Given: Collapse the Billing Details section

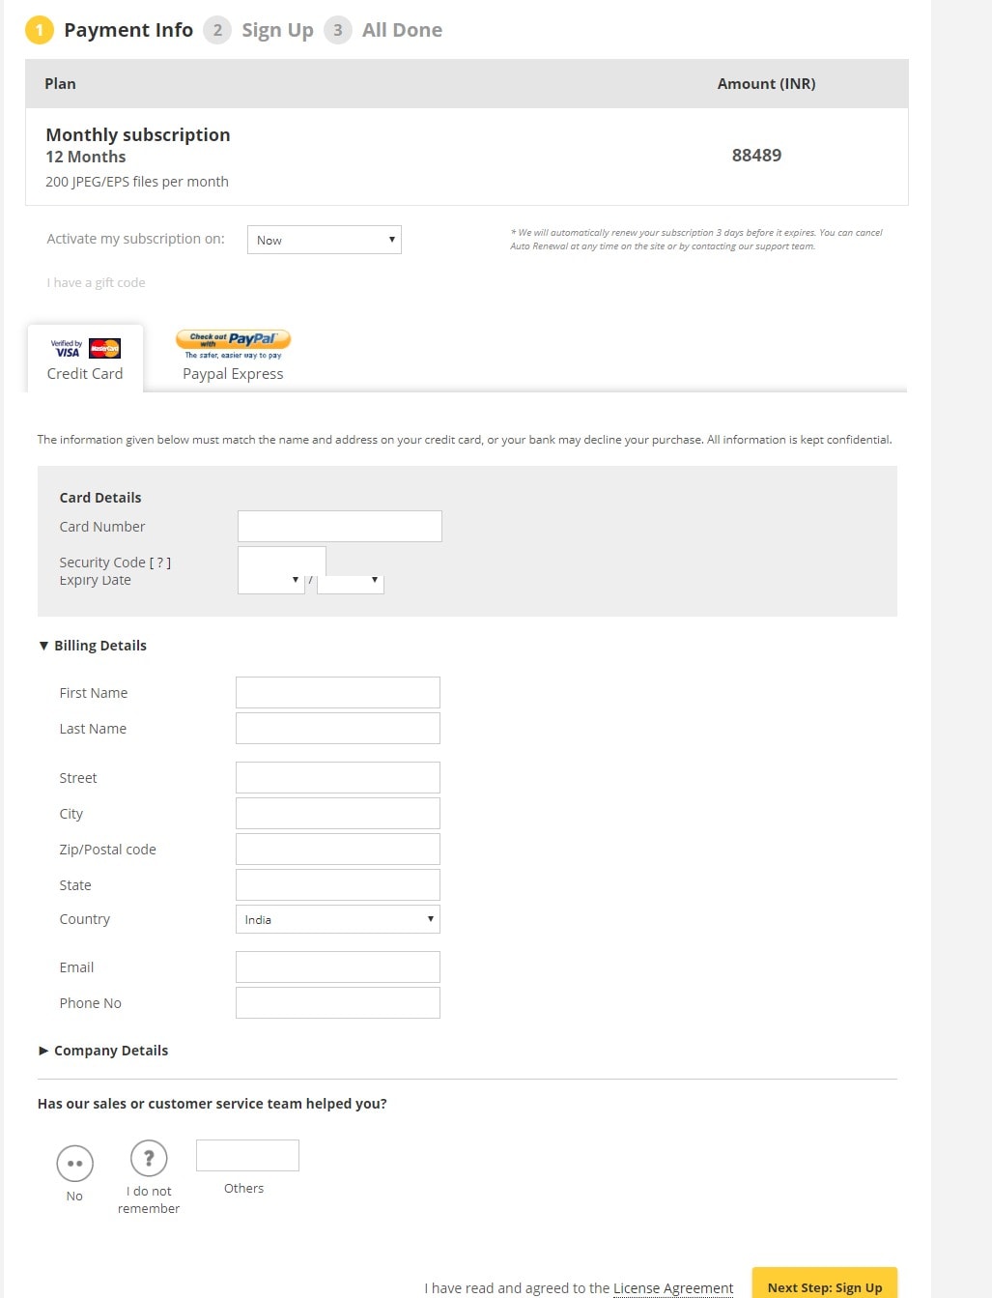Looking at the screenshot, I should coord(93,646).
